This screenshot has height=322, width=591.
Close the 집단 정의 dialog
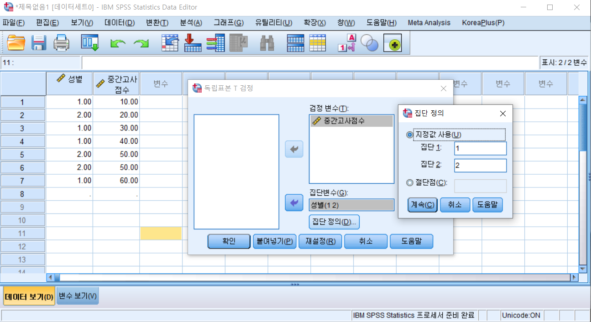pos(502,114)
